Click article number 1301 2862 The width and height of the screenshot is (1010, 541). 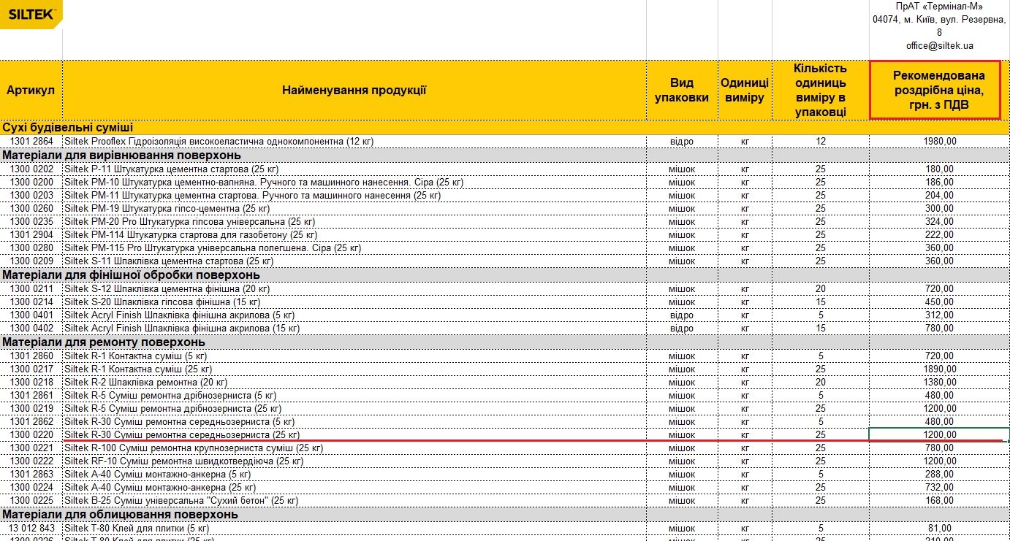pyautogui.click(x=31, y=421)
